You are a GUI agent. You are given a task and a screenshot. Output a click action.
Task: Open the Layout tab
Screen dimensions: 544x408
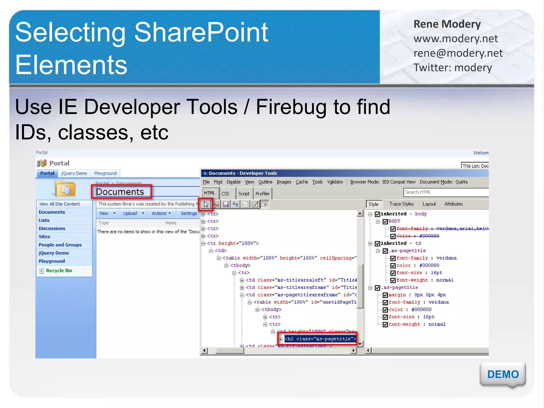point(429,204)
